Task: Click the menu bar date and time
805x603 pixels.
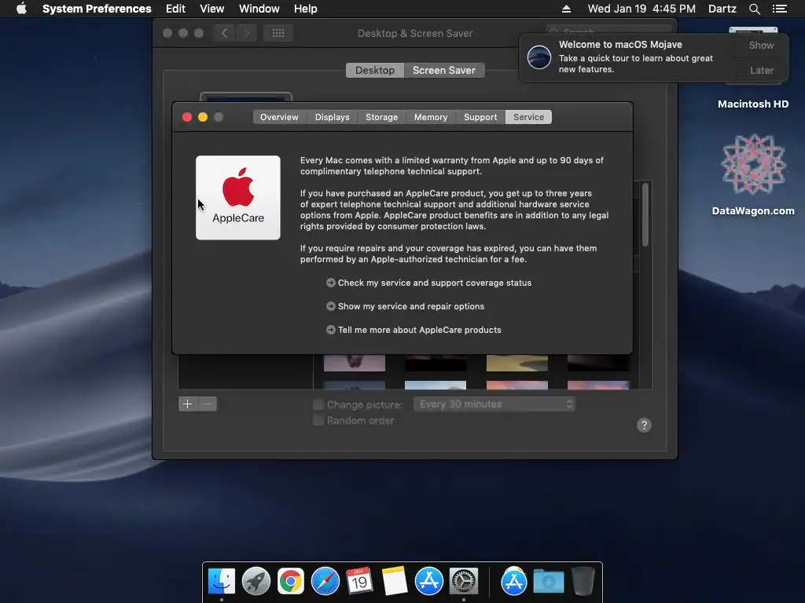Action: (x=641, y=9)
